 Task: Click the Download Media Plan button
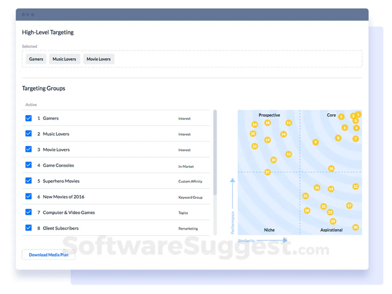point(49,255)
